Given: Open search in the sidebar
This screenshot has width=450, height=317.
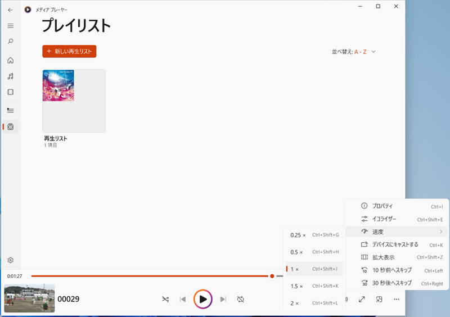Looking at the screenshot, I should tap(10, 41).
